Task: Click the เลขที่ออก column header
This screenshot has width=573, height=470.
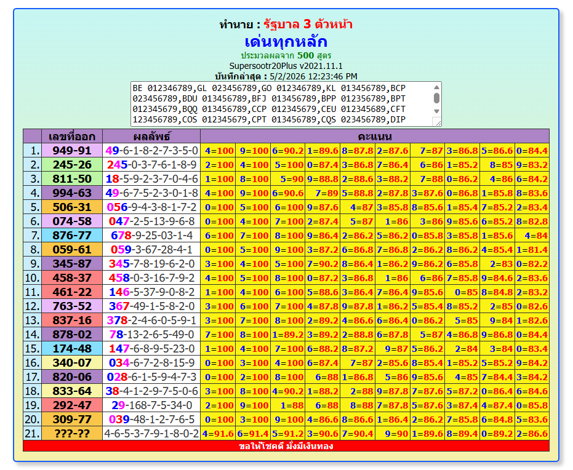Action: tap(72, 136)
